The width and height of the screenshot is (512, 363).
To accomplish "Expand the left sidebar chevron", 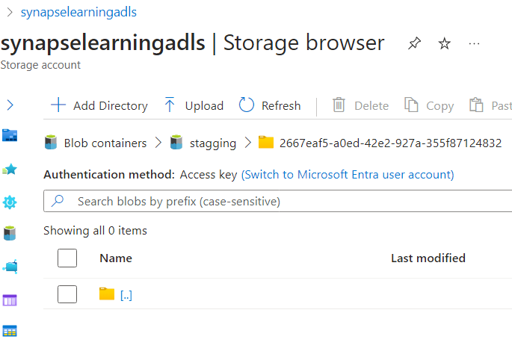I will tap(10, 105).
